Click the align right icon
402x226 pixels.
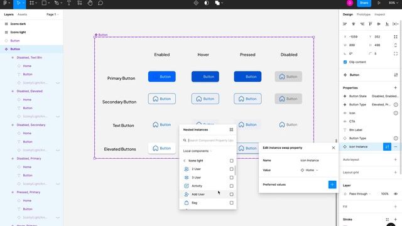coord(362,24)
